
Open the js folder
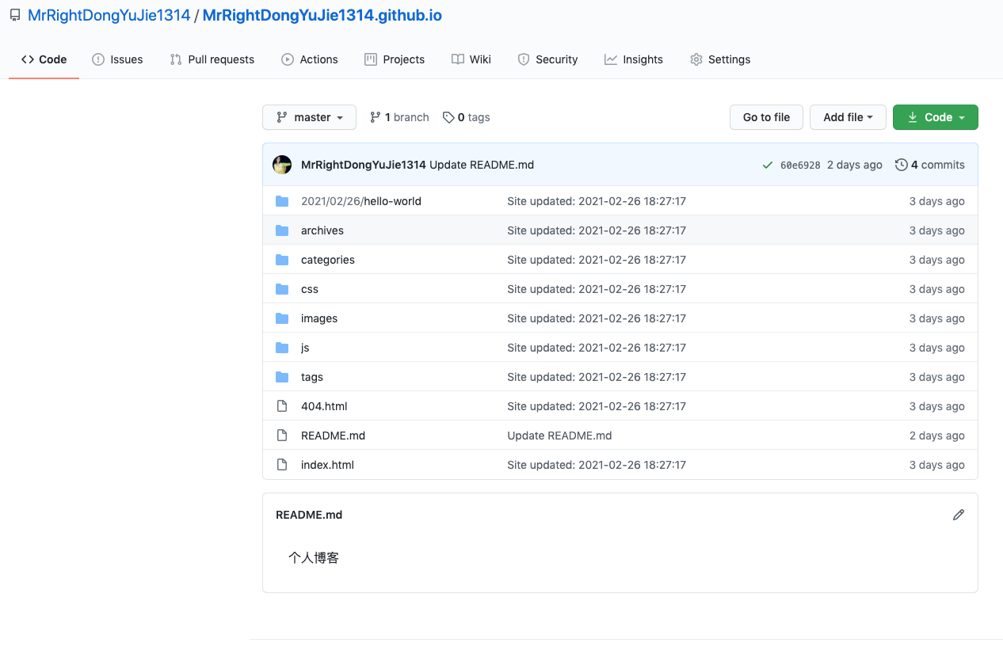tap(305, 348)
